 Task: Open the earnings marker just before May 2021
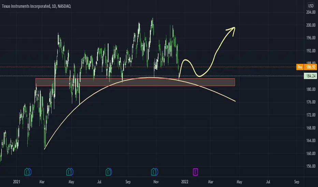69,172
